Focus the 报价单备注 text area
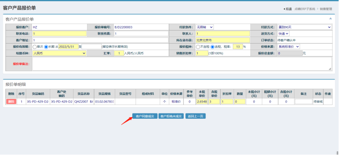Screen dimensions: 339x155 pos(182,64)
